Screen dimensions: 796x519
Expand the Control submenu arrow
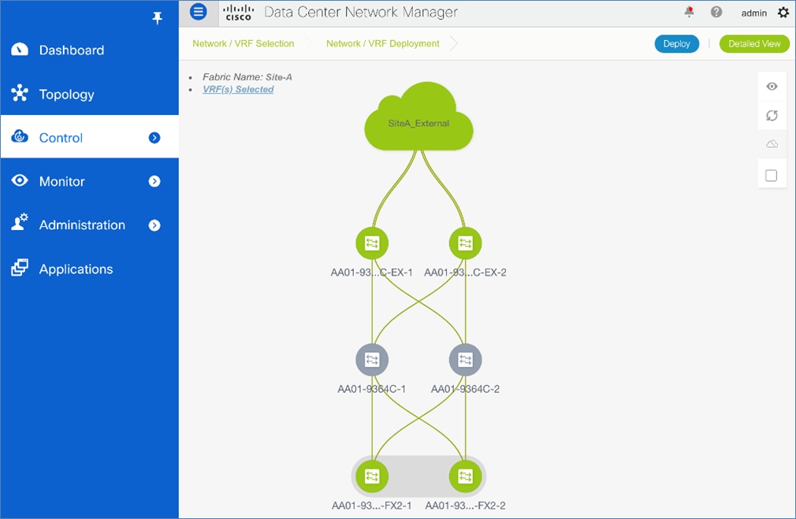(x=154, y=138)
